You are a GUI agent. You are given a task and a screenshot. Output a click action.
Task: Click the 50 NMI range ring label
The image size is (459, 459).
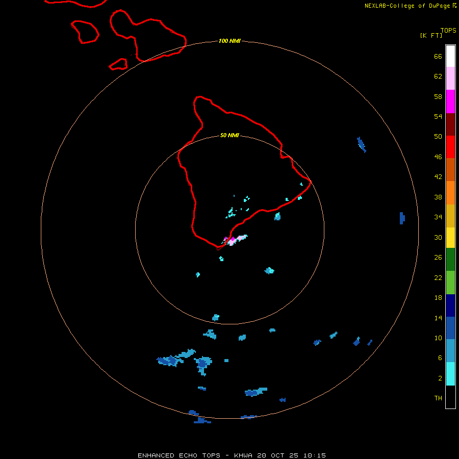(x=229, y=135)
